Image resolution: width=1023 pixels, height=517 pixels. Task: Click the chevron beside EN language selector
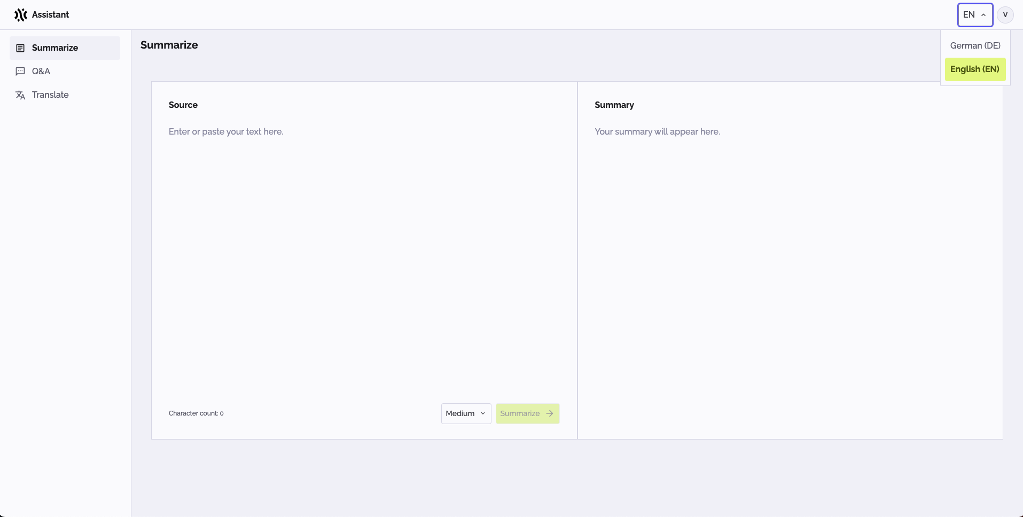point(983,15)
